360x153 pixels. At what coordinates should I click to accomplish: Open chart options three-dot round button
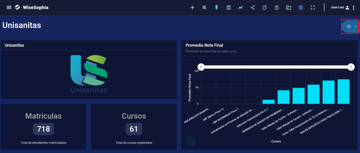coord(191,141)
